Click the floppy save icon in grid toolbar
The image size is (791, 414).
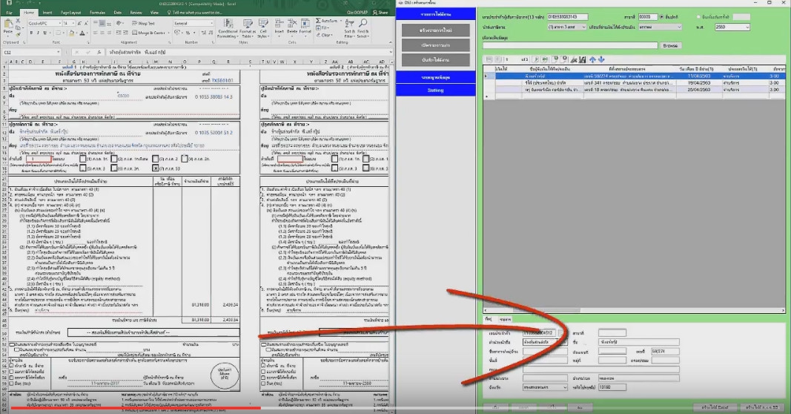coord(583,59)
